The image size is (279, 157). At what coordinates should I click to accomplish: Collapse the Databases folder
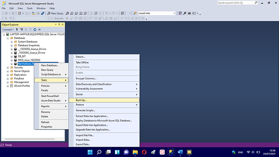click(8, 38)
